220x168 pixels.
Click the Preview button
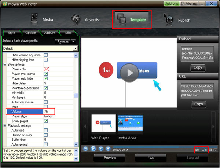(110, 158)
